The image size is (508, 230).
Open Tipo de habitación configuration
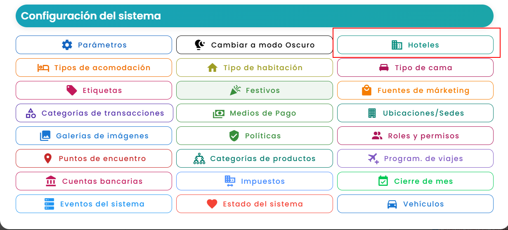[255, 68]
